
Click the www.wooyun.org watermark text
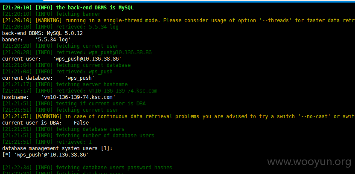coord(309,162)
